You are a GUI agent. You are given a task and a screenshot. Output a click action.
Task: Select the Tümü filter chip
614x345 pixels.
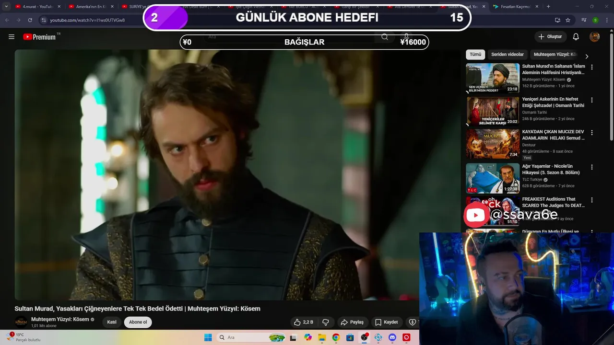(x=475, y=55)
